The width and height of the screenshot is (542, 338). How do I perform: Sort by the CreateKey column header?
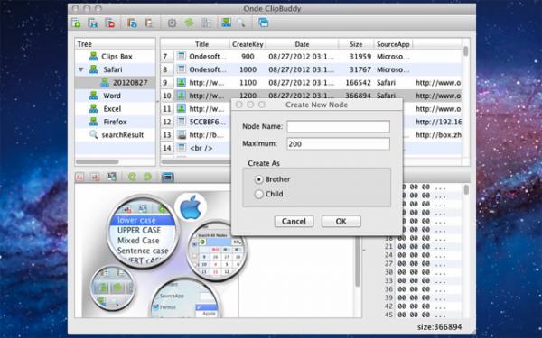click(x=248, y=44)
